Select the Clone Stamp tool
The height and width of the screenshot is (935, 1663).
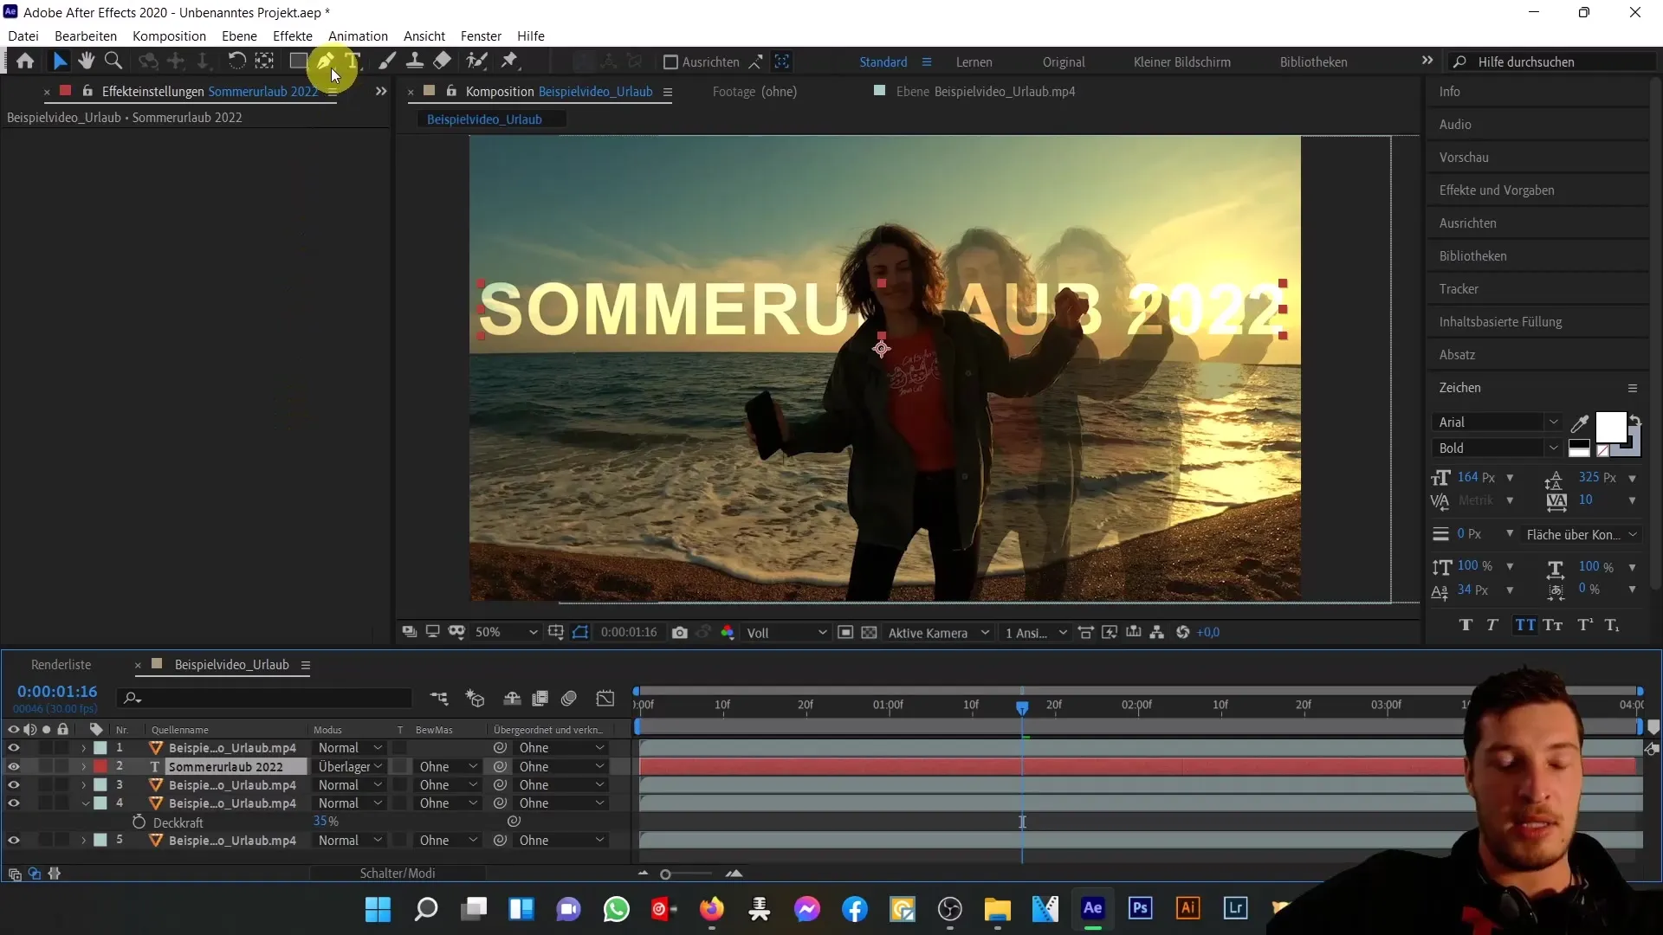tap(415, 61)
